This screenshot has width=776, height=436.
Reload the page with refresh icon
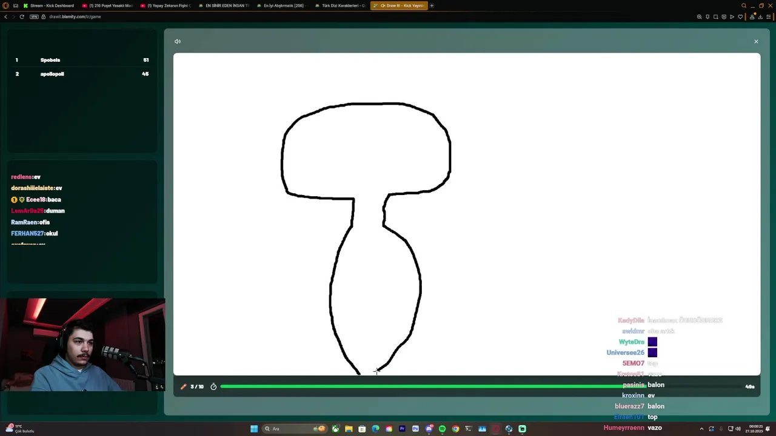click(22, 16)
